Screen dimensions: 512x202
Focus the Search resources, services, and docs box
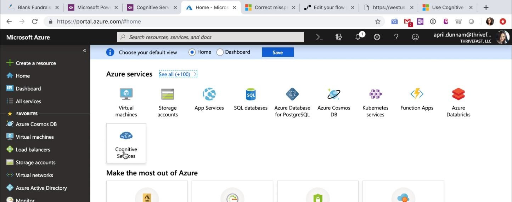(210, 37)
